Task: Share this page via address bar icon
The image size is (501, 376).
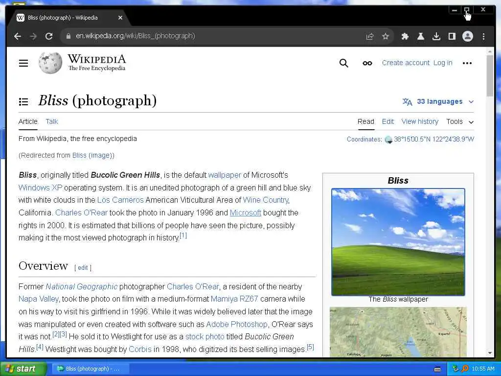Action: 370,36
